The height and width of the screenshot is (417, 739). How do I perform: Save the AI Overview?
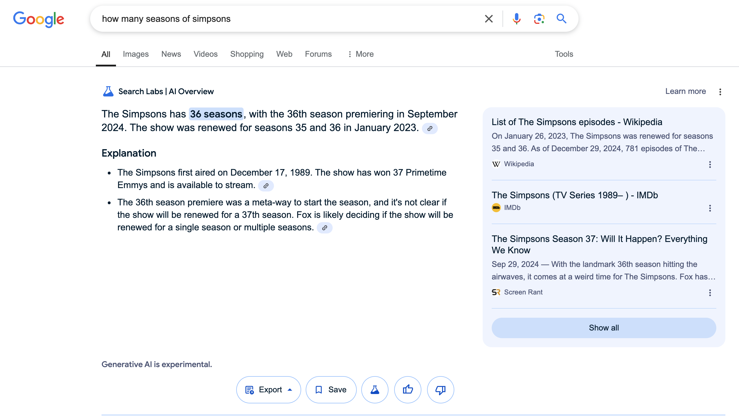point(331,389)
